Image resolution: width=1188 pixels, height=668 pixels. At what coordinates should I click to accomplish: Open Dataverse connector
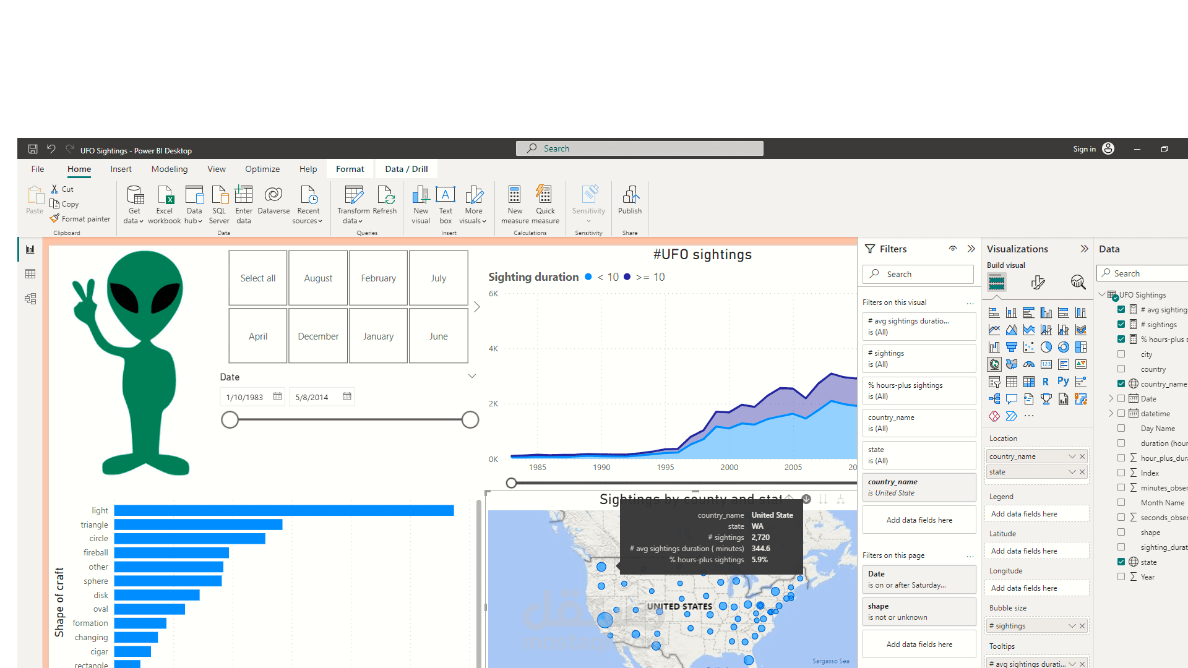point(273,200)
